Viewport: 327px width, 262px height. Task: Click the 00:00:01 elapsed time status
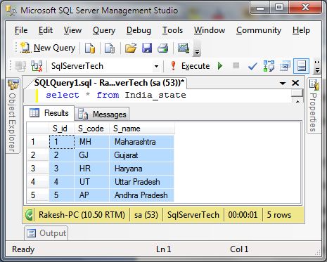[243, 215]
